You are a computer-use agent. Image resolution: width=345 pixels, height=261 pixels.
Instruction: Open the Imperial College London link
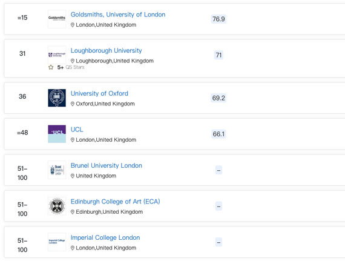click(x=105, y=237)
